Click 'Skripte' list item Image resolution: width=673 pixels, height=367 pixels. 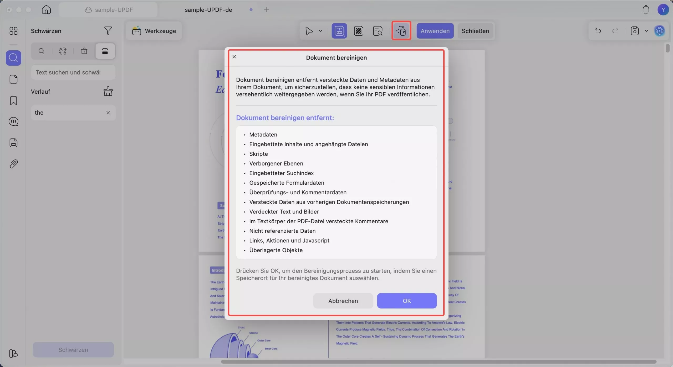click(x=258, y=154)
